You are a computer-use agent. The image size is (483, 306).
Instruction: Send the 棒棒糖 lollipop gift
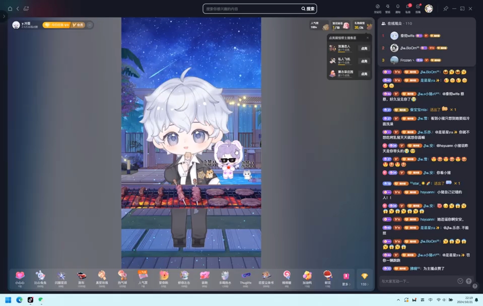coord(287,279)
